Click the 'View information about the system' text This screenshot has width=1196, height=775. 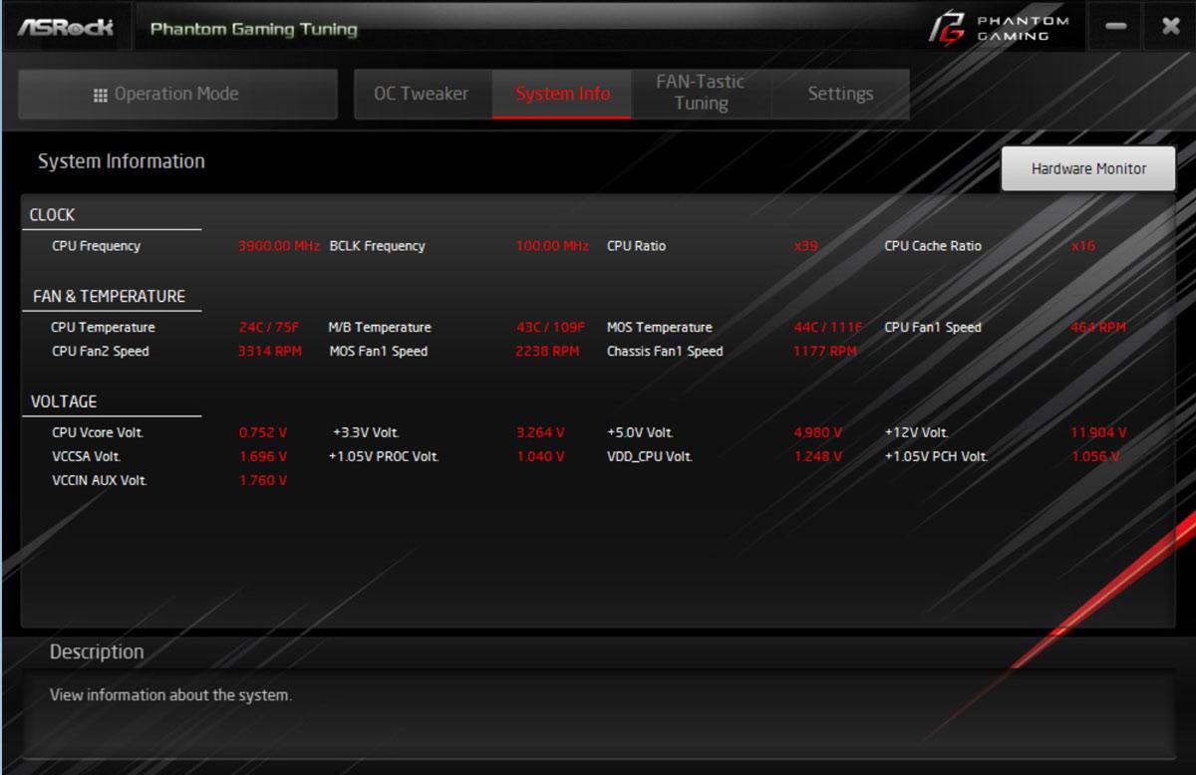tap(170, 695)
